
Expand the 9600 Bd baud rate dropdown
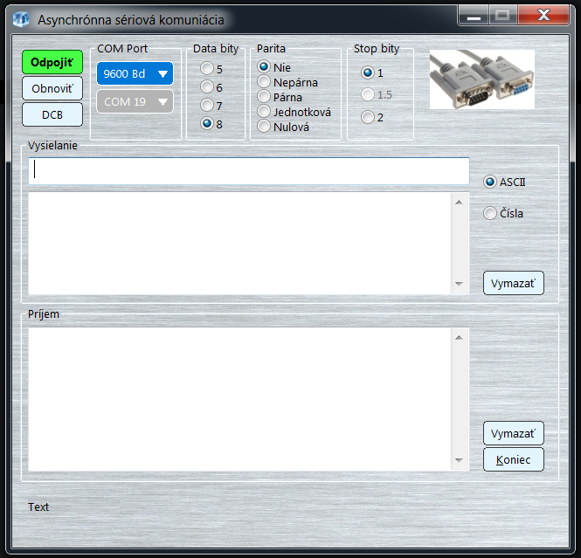(135, 74)
